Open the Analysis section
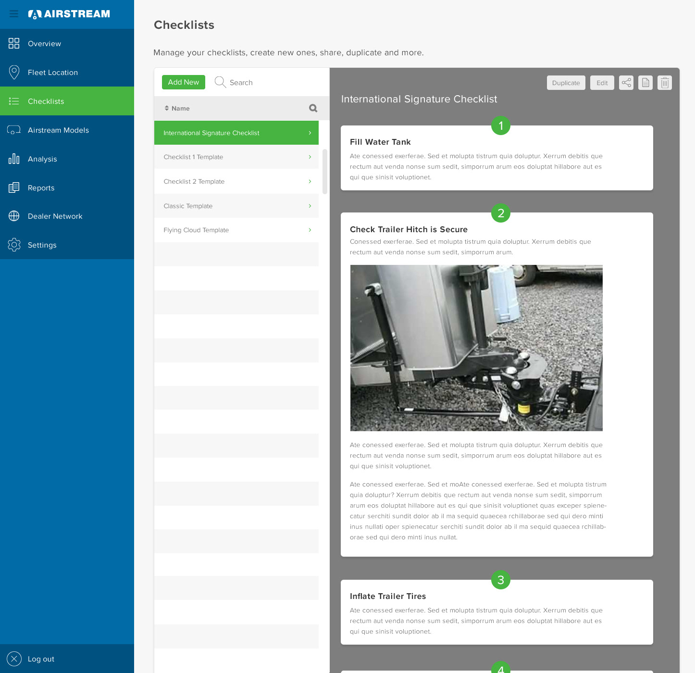This screenshot has height=673, width=695. (67, 159)
